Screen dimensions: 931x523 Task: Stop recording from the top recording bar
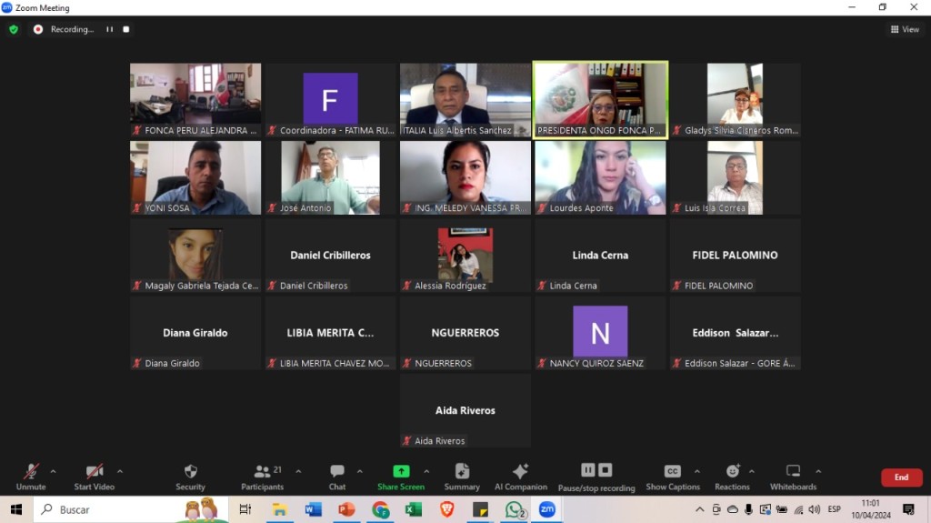point(126,29)
